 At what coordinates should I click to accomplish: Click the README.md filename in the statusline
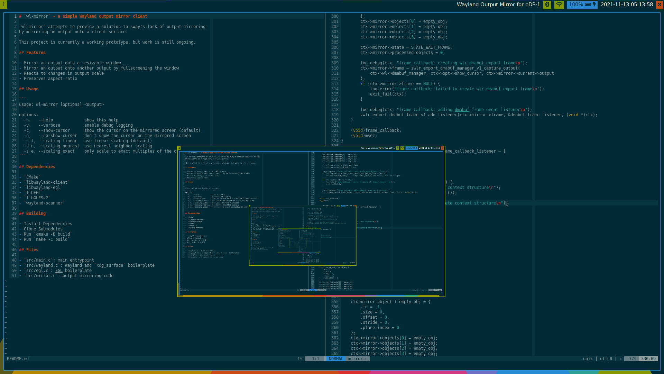pyautogui.click(x=18, y=359)
